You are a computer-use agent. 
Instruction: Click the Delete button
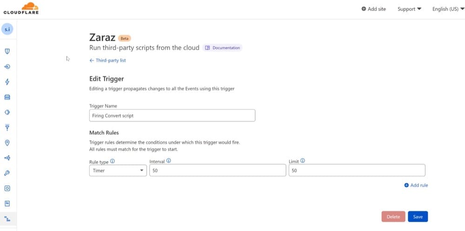[393, 217]
